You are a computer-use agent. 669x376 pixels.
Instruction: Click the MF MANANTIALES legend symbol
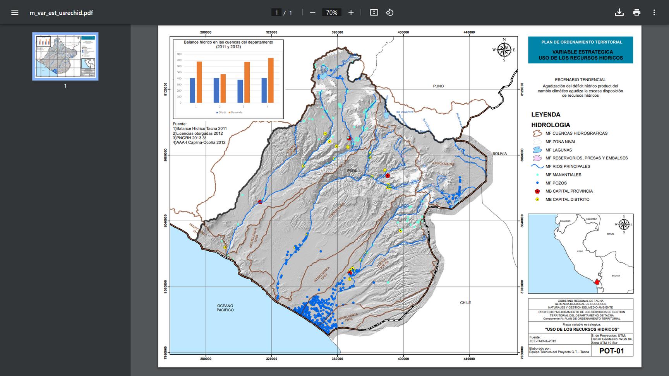tap(537, 174)
